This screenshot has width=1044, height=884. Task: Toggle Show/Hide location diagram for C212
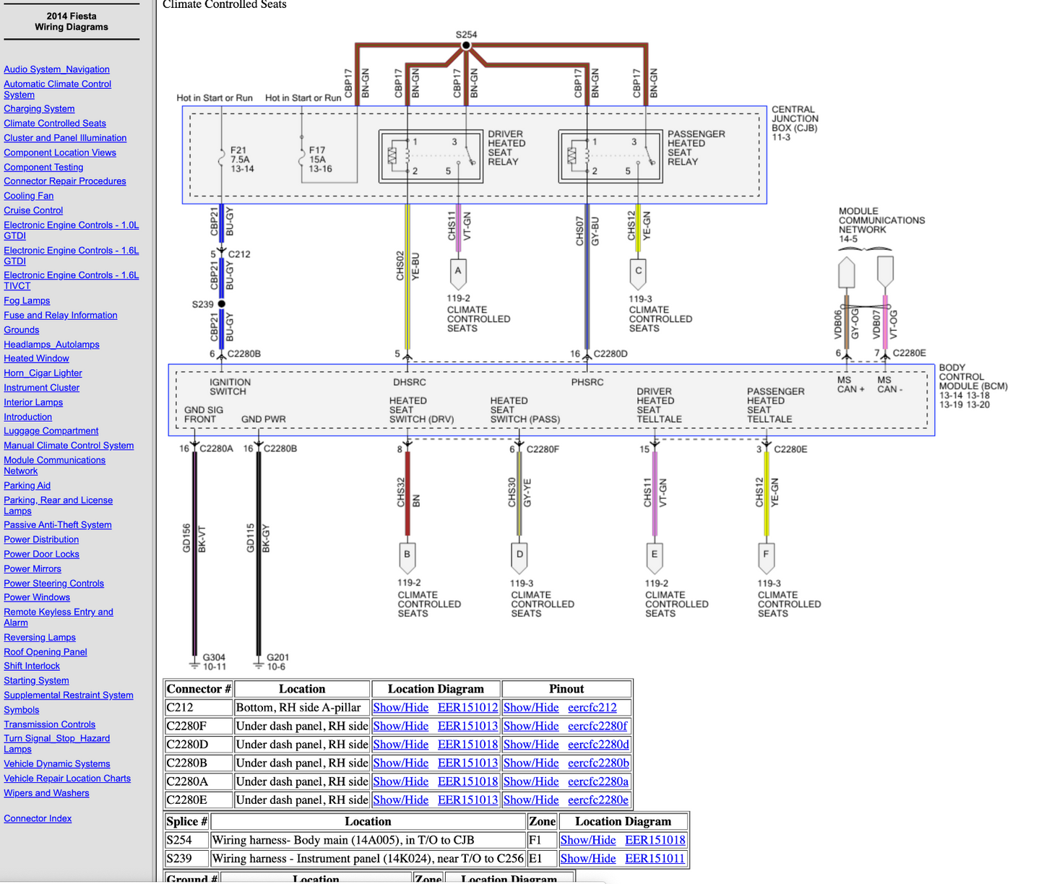point(400,708)
